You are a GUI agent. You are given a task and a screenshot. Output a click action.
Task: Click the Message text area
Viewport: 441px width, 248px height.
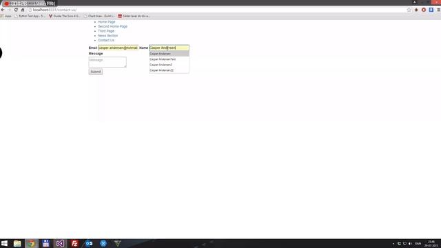click(x=107, y=62)
